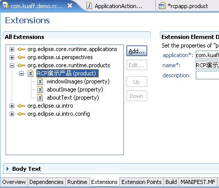219x188 pixels.
Task: Open the MANIFEST.MF tab
Action: tap(198, 182)
